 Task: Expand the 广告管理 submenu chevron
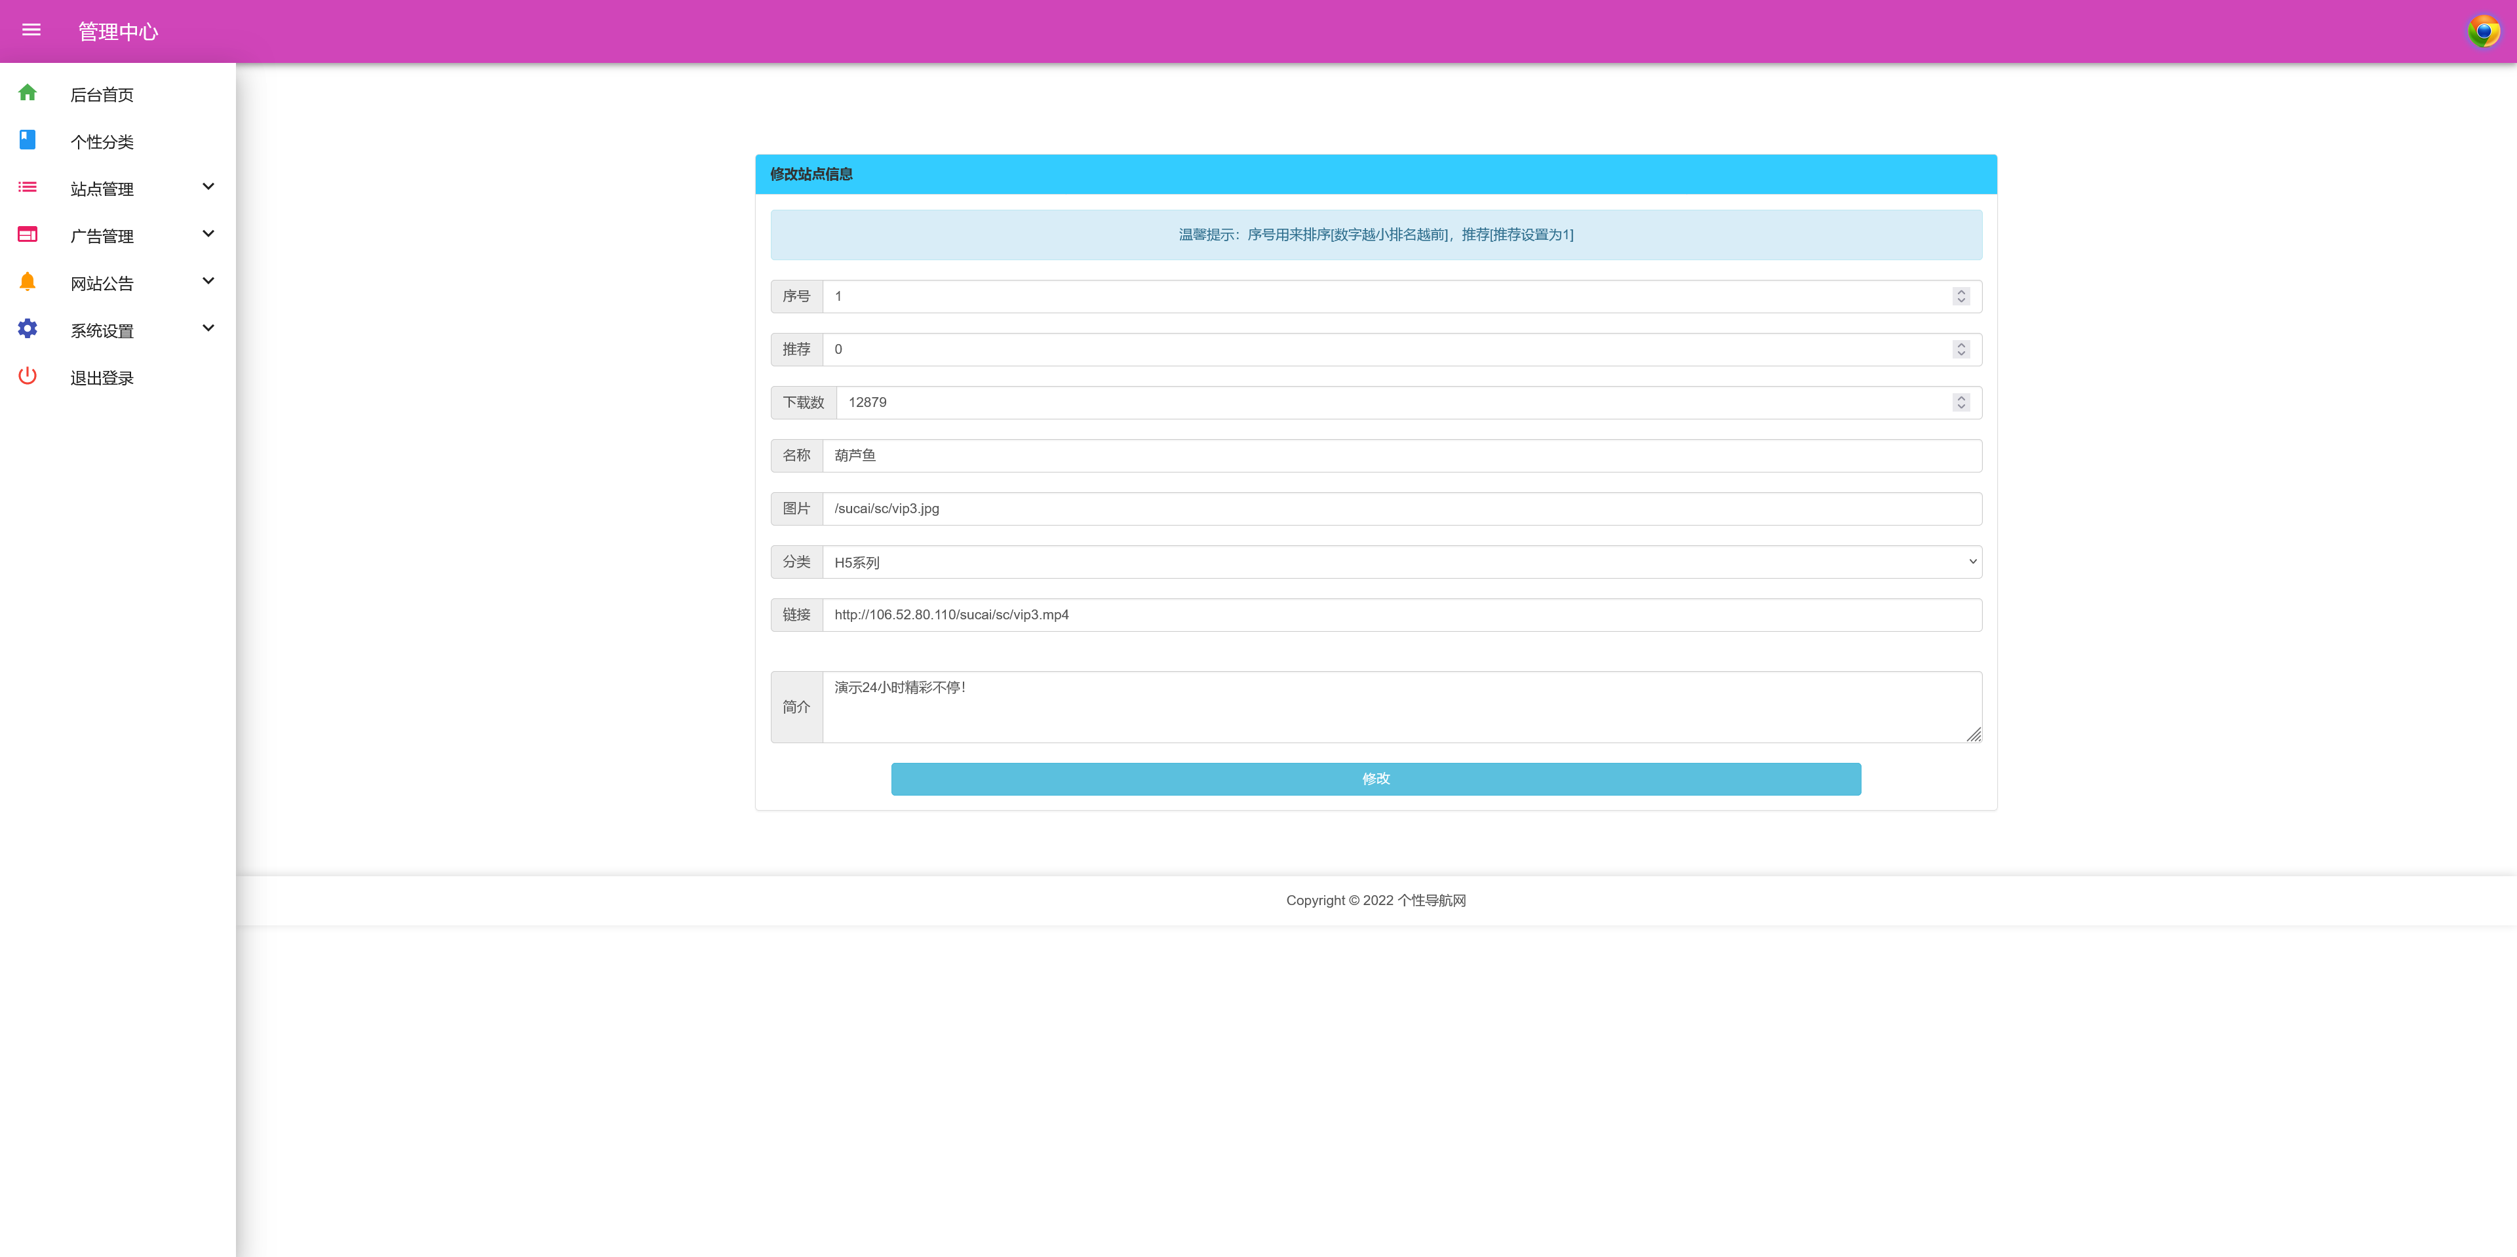[208, 233]
